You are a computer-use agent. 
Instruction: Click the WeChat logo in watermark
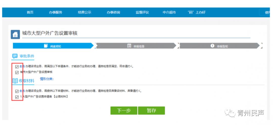click(x=230, y=113)
